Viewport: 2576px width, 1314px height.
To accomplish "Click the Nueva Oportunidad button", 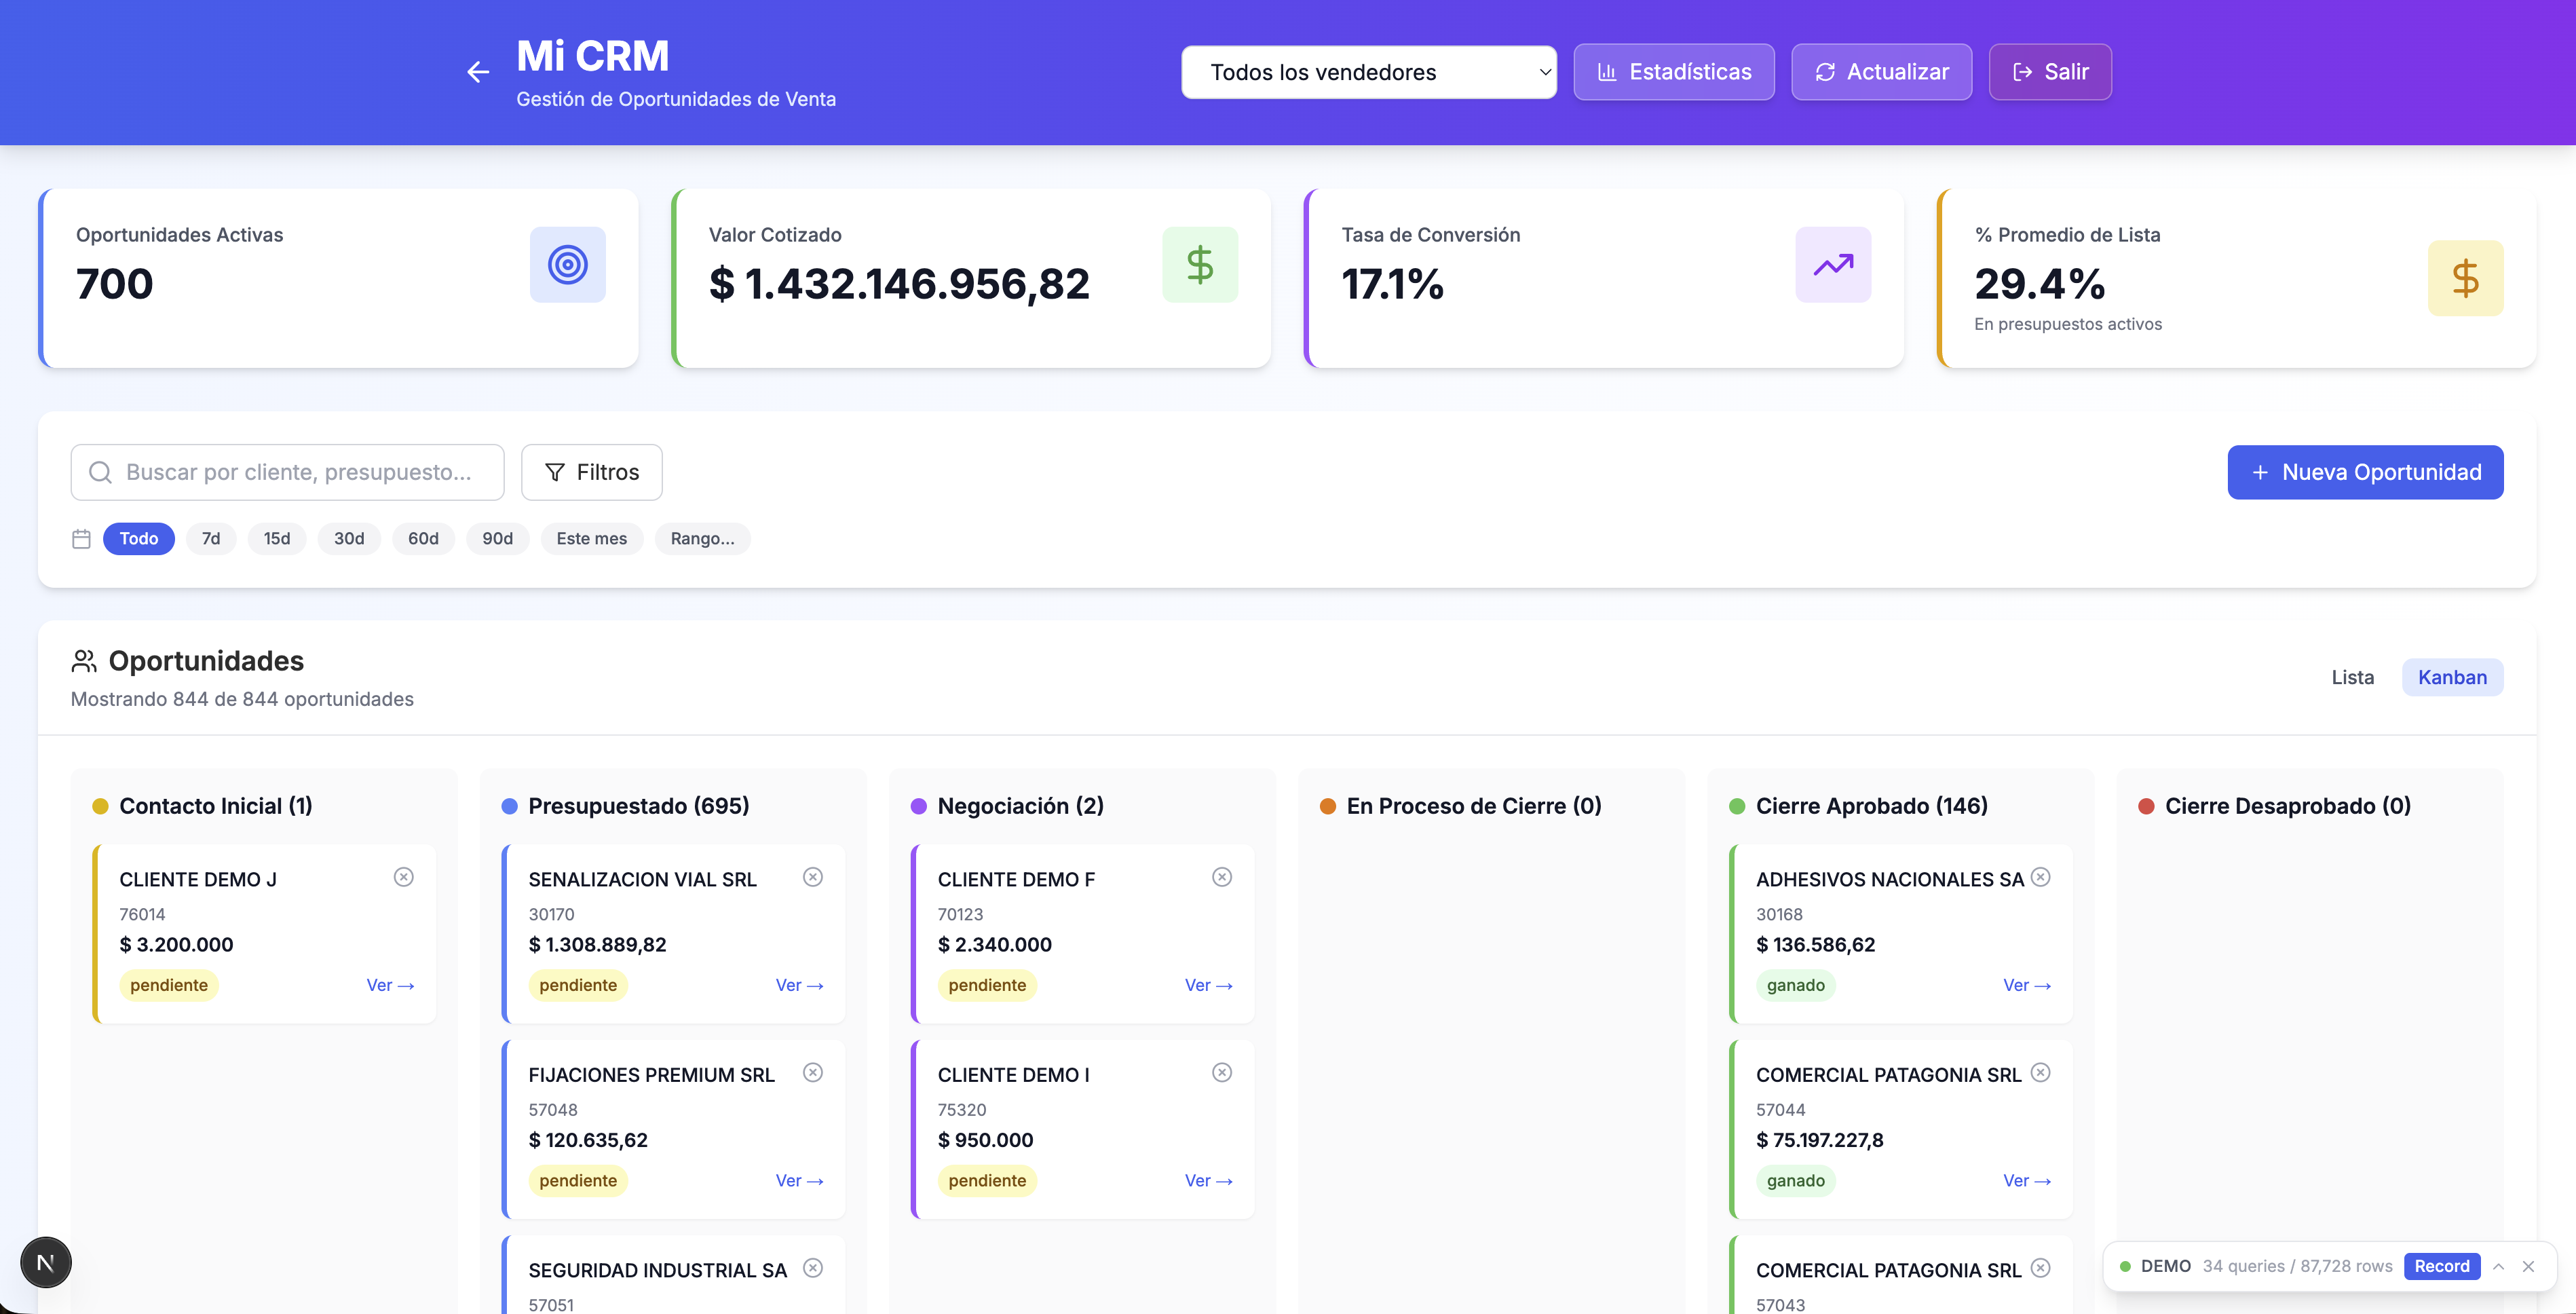I will (x=2364, y=472).
